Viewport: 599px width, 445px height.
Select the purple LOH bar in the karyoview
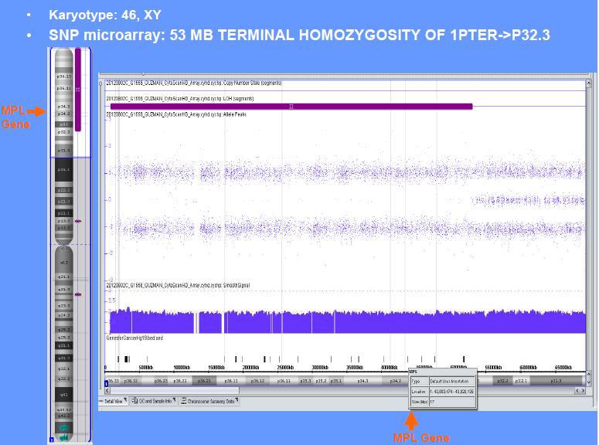tap(78, 90)
